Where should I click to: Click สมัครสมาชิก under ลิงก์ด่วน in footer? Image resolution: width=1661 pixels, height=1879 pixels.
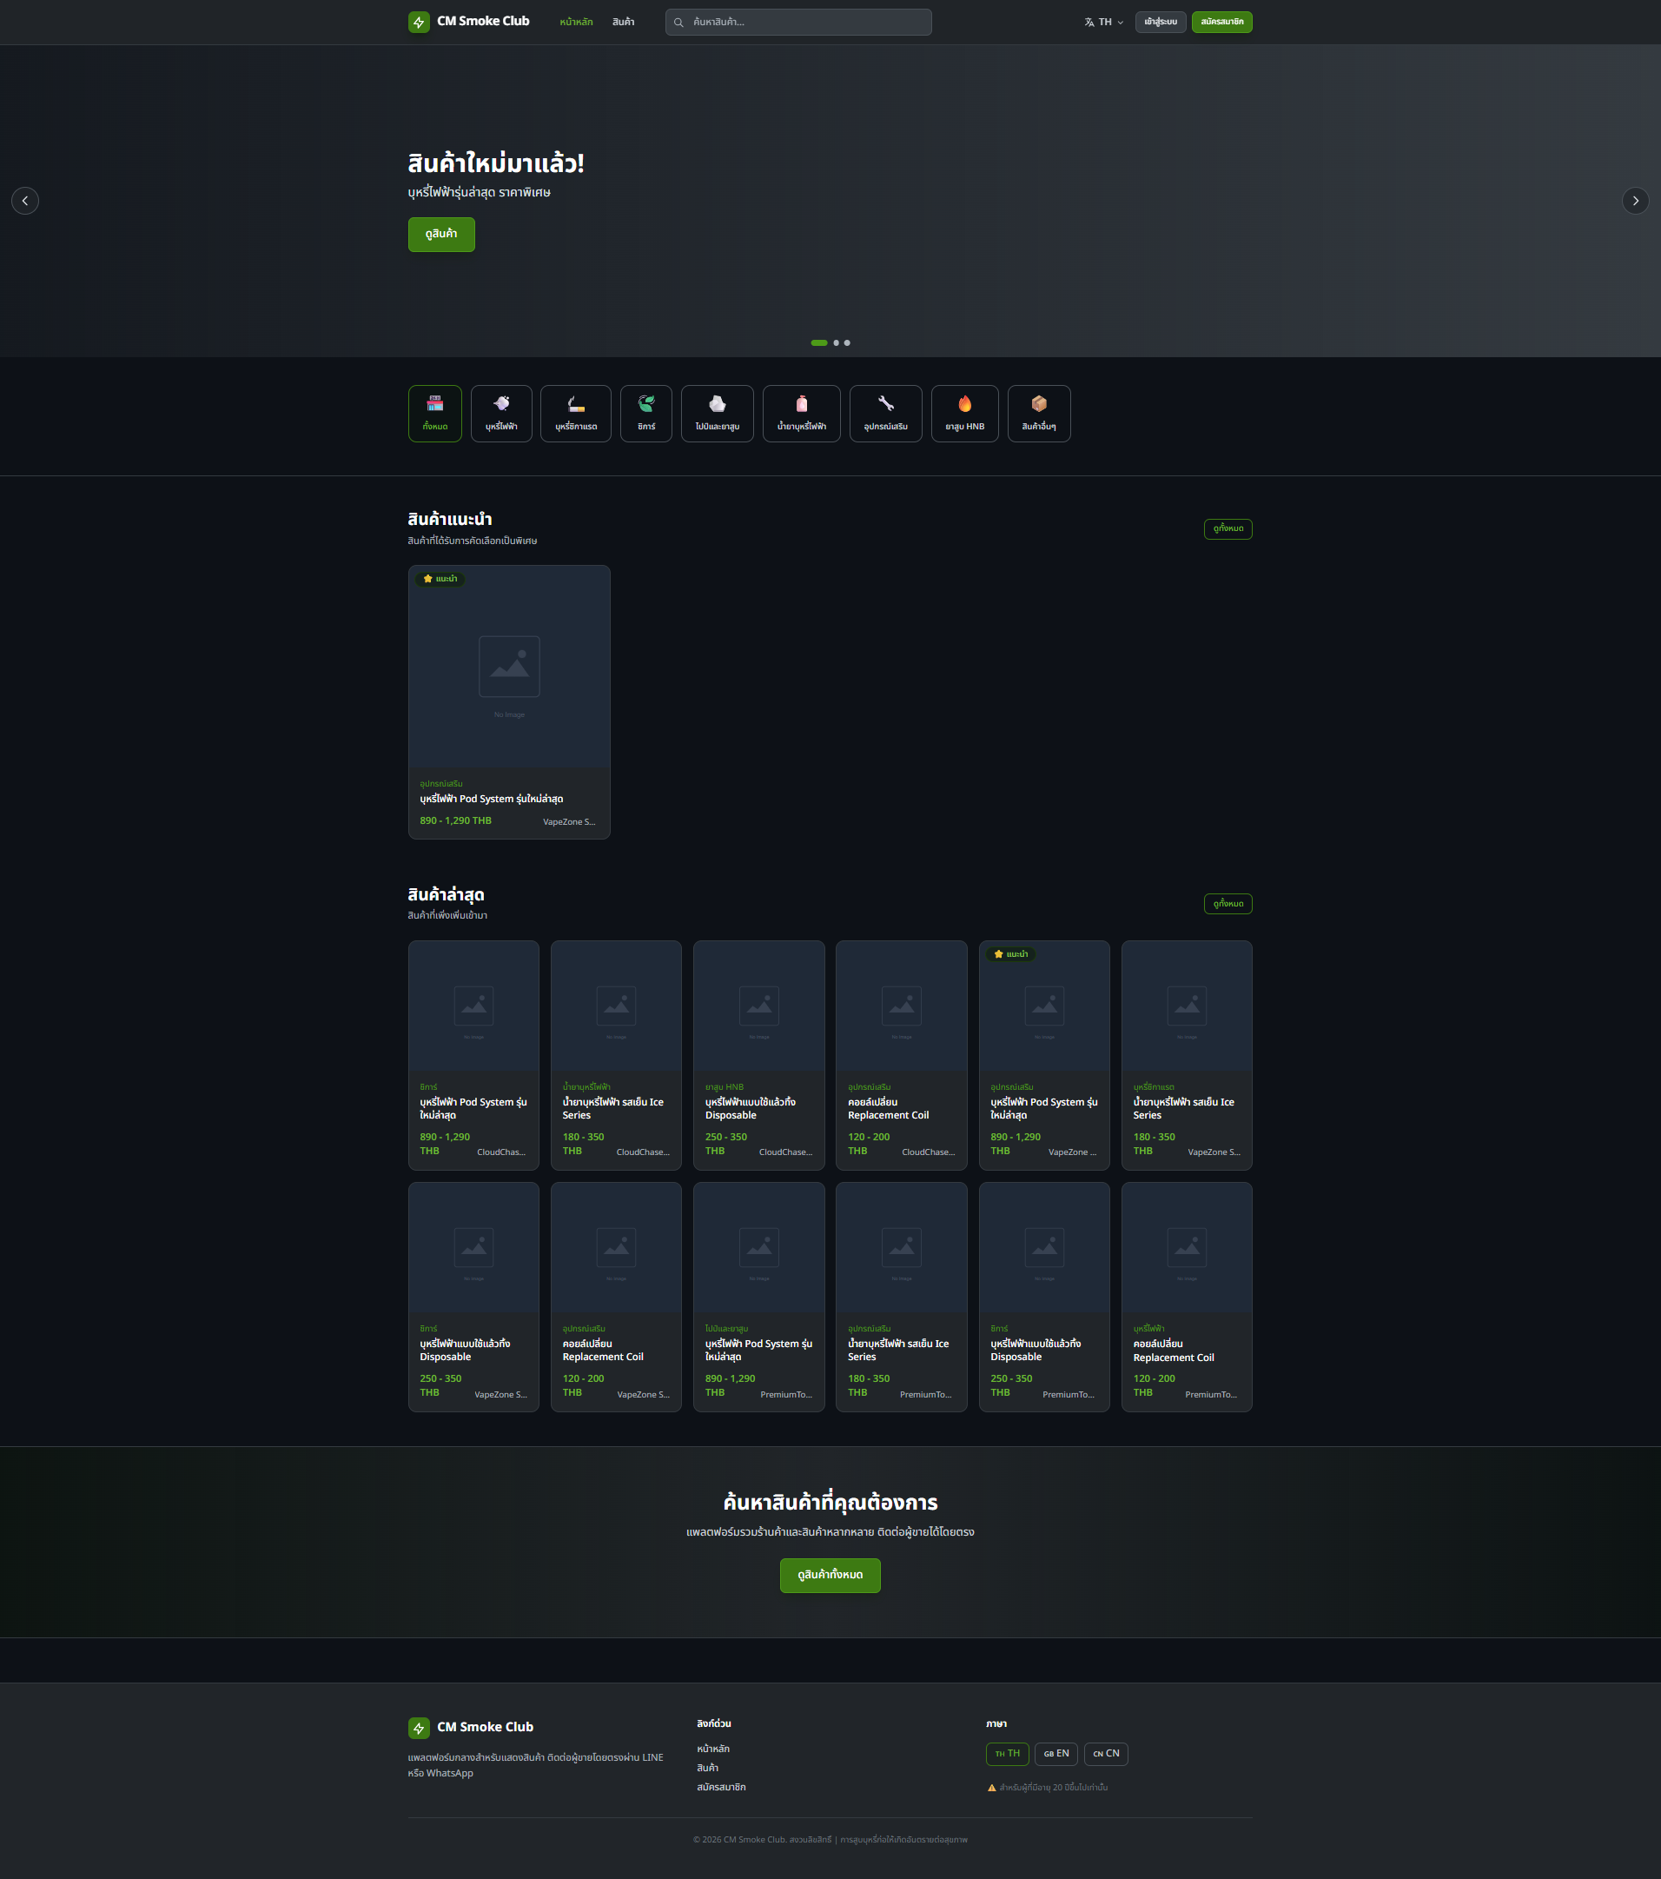coord(721,1788)
